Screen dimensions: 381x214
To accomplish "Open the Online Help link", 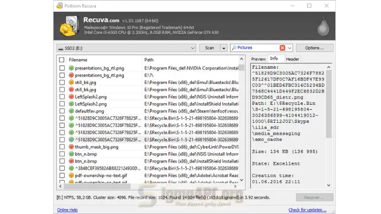I will [x=67, y=210].
